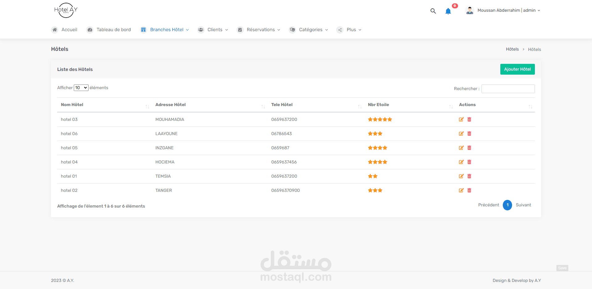
Task: Click Ajouter Hôtel button
Action: click(x=517, y=69)
